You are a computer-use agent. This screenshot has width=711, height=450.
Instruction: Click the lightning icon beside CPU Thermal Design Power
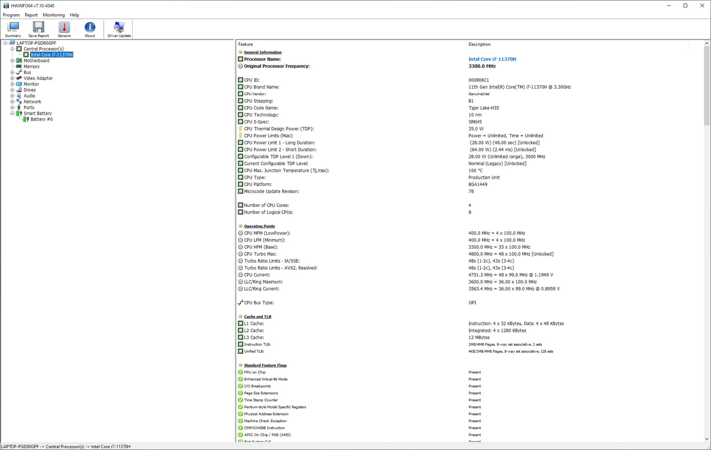(x=240, y=129)
